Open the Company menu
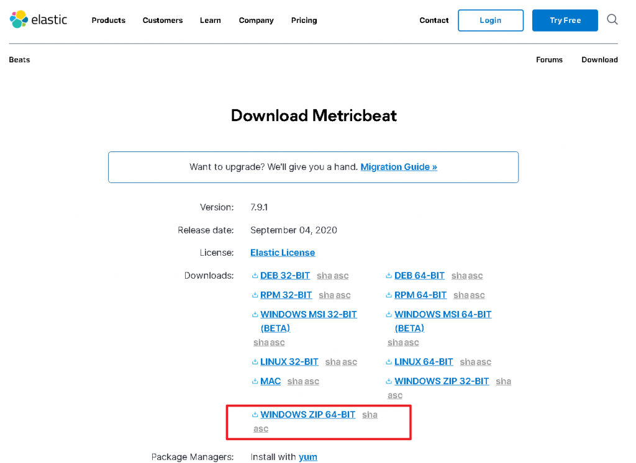 (x=256, y=20)
